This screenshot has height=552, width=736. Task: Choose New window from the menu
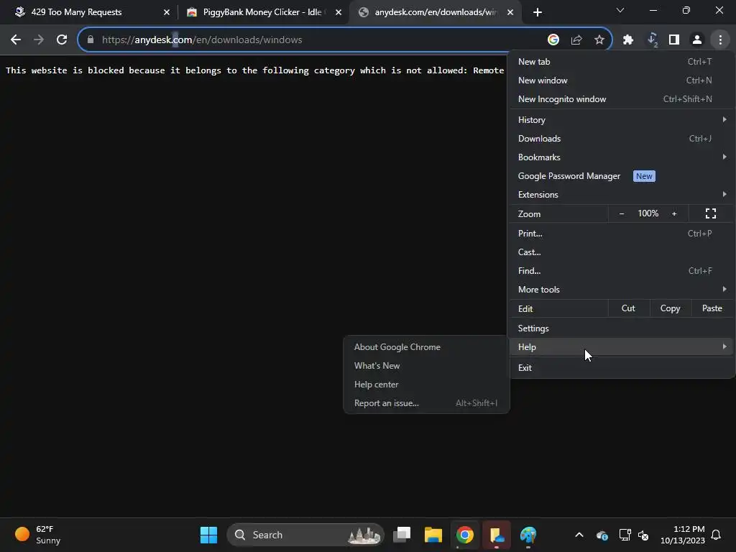click(x=622, y=80)
